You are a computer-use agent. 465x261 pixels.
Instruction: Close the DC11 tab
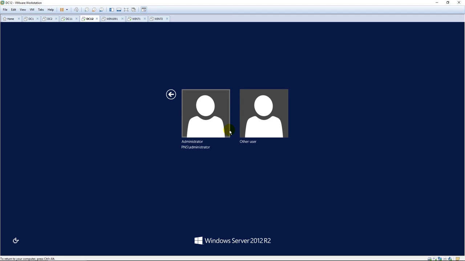click(76, 18)
